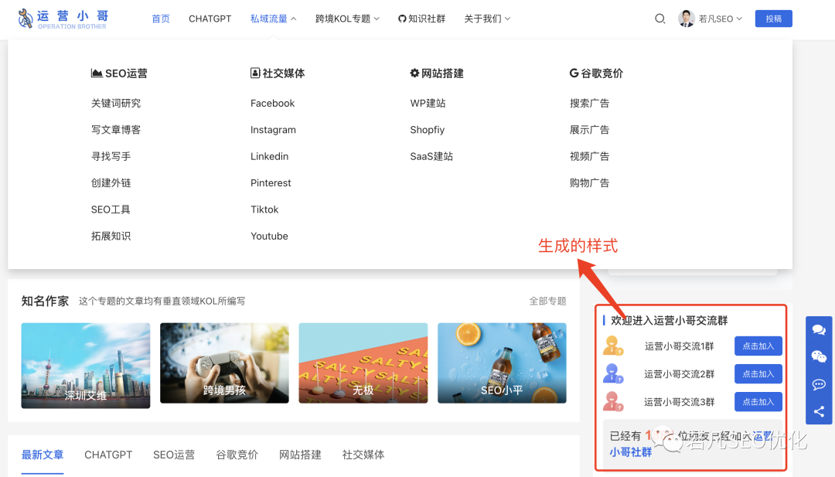Collapse the 私域流量 dropdown menu
This screenshot has height=477, width=835.
click(x=273, y=19)
